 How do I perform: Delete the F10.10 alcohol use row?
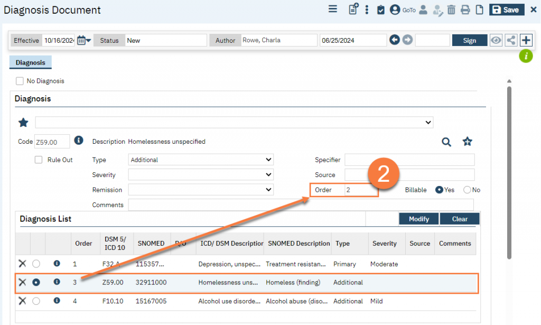pyautogui.click(x=22, y=301)
